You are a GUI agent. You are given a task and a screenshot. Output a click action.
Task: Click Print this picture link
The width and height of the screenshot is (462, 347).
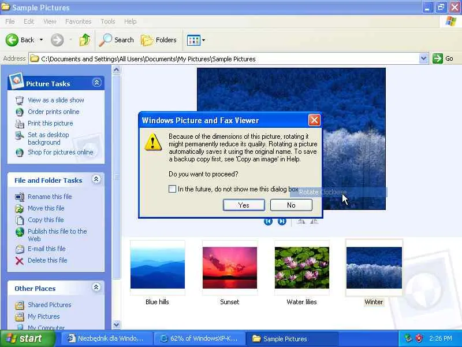click(x=50, y=123)
